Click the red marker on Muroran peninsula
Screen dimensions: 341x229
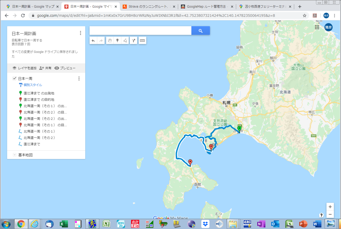pos(211,147)
